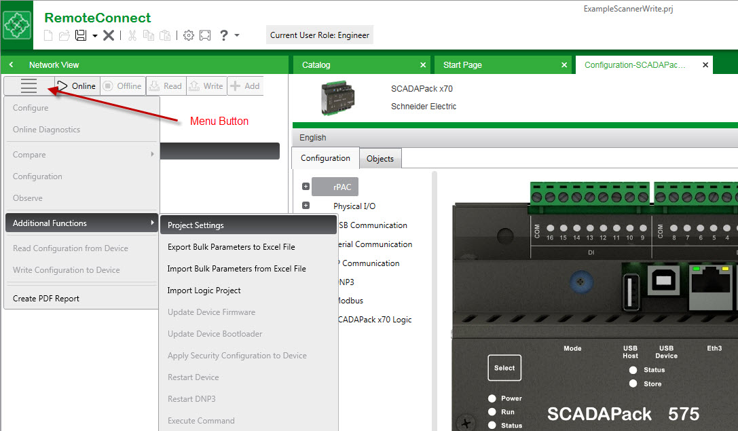Choose Observe menu entry
Viewport: 738px width, 431px height.
coord(82,198)
